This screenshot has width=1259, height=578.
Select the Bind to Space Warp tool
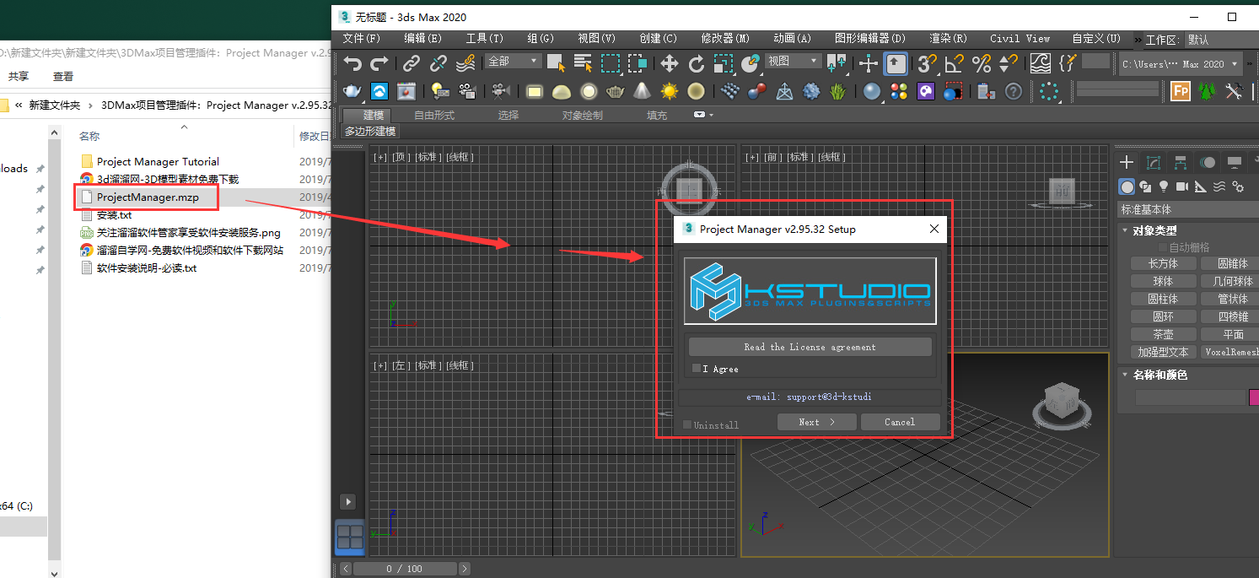(465, 63)
